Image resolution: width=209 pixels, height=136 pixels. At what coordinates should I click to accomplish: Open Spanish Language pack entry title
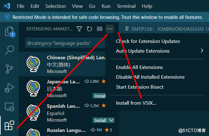coord(63,106)
